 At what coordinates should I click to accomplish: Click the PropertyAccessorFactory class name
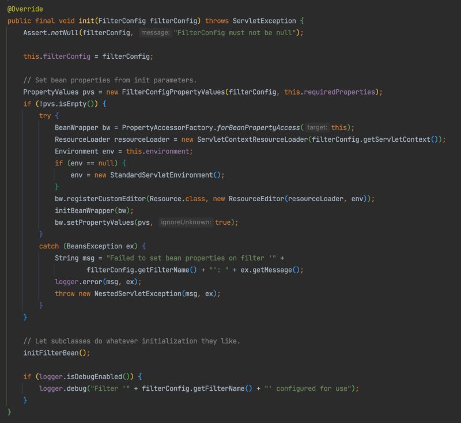168,127
